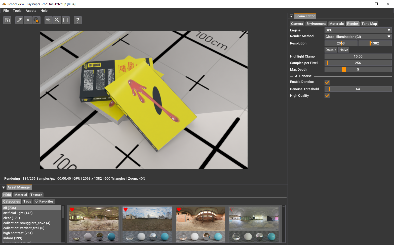Open the Texture asset tab
Viewport: 394px width, 245px height.
36,195
